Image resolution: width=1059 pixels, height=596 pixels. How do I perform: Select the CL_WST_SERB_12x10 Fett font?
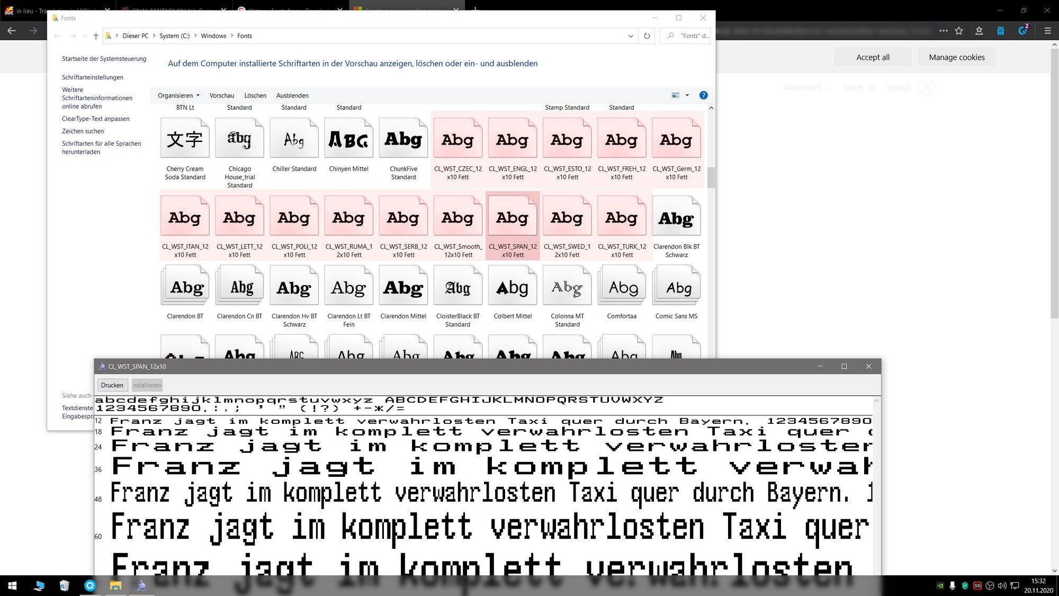[x=403, y=216]
